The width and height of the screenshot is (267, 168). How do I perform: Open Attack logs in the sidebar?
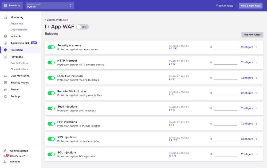[17, 24]
